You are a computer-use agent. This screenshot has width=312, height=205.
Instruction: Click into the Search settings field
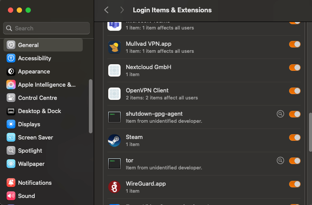point(46,28)
